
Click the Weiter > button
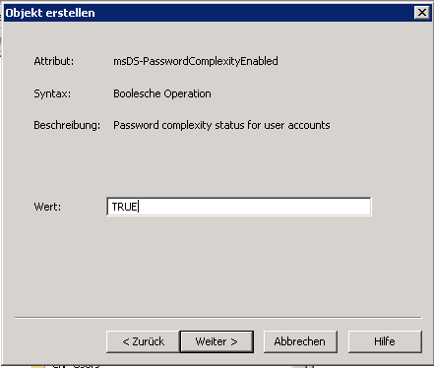tap(217, 341)
